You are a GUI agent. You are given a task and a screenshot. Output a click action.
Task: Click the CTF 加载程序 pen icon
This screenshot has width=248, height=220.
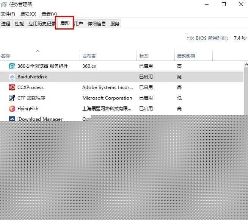pyautogui.click(x=12, y=98)
